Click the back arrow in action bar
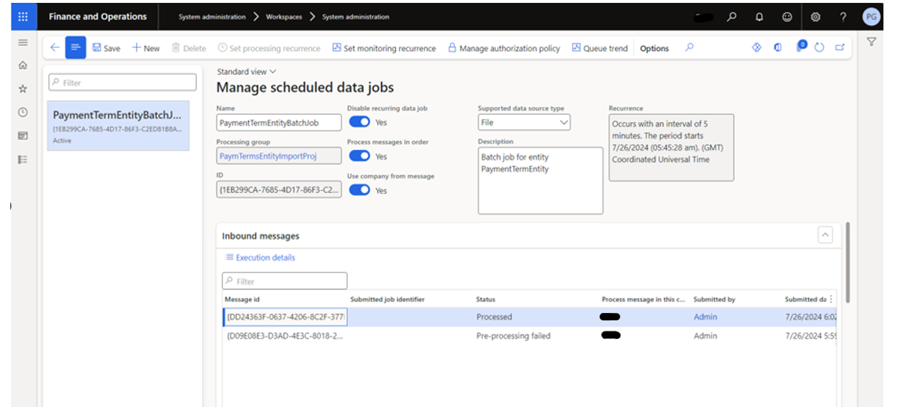 pyautogui.click(x=55, y=48)
